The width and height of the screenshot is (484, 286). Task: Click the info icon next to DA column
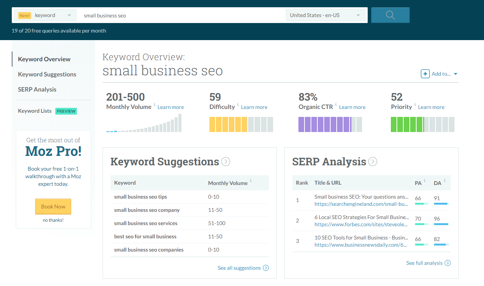444,181
